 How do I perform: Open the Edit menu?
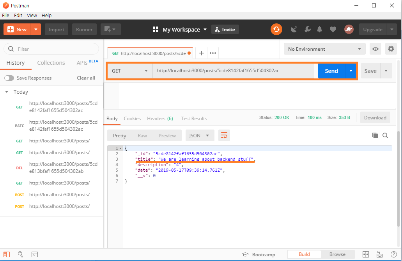click(x=18, y=15)
